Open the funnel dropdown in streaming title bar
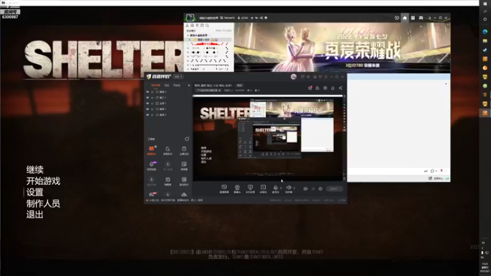The width and height of the screenshot is (491, 276). [x=320, y=77]
